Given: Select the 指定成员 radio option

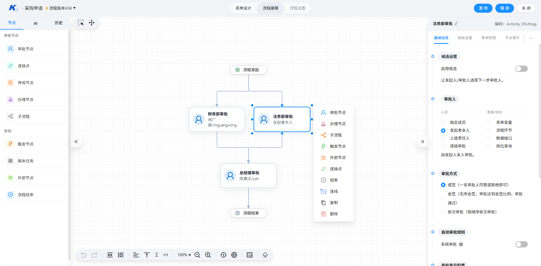Looking at the screenshot, I should [443, 122].
